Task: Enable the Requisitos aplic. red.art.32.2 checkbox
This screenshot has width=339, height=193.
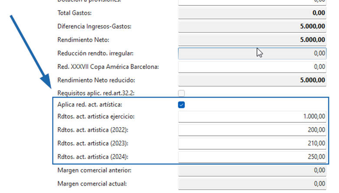Action: (181, 93)
